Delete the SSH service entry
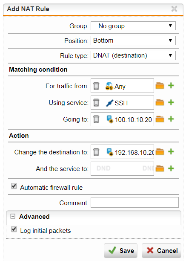Image resolution: width=186 pixels, height=261 pixels. tap(96, 102)
